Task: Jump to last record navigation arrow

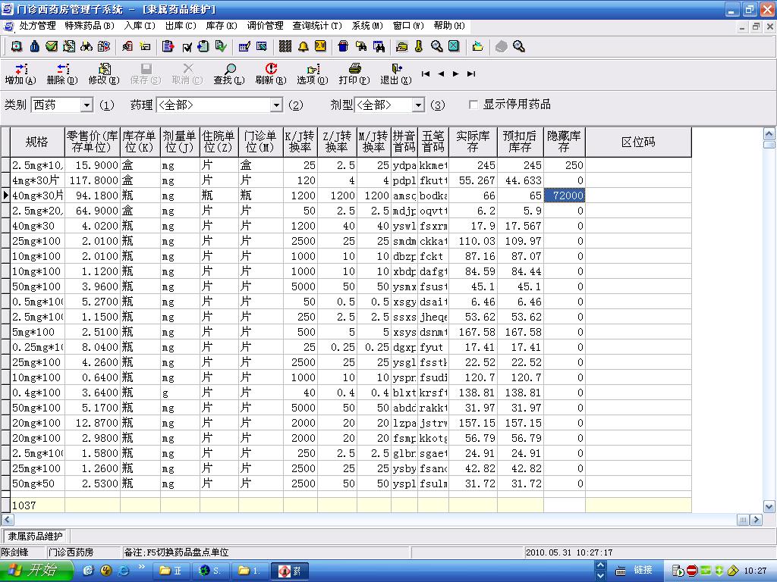Action: pos(471,74)
